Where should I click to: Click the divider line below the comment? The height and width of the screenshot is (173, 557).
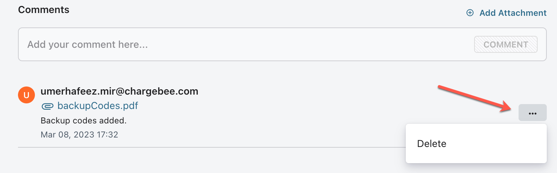pos(212,147)
